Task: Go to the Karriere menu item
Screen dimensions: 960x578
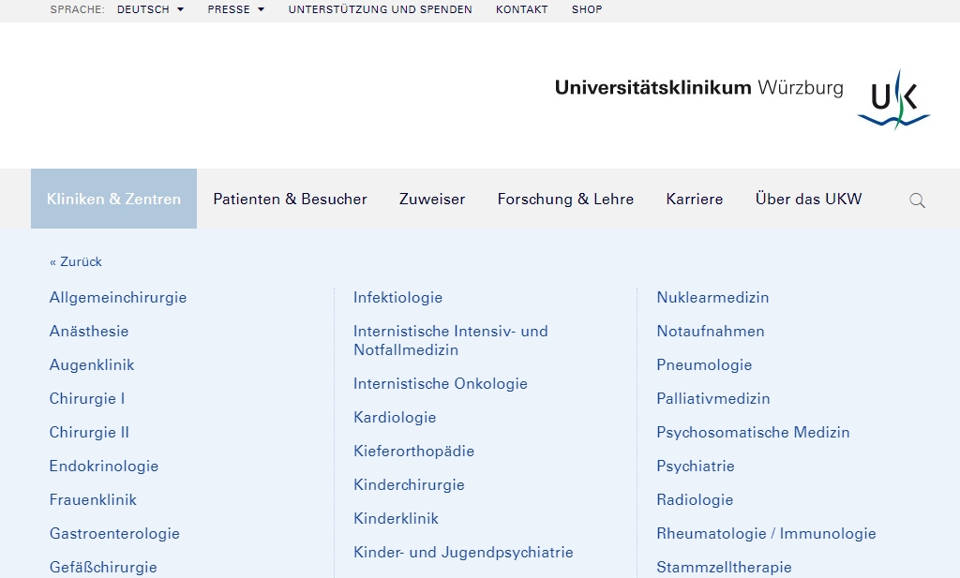Action: click(x=694, y=199)
